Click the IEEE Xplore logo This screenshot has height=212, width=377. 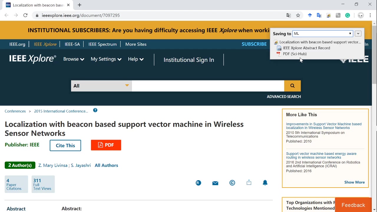click(x=33, y=59)
